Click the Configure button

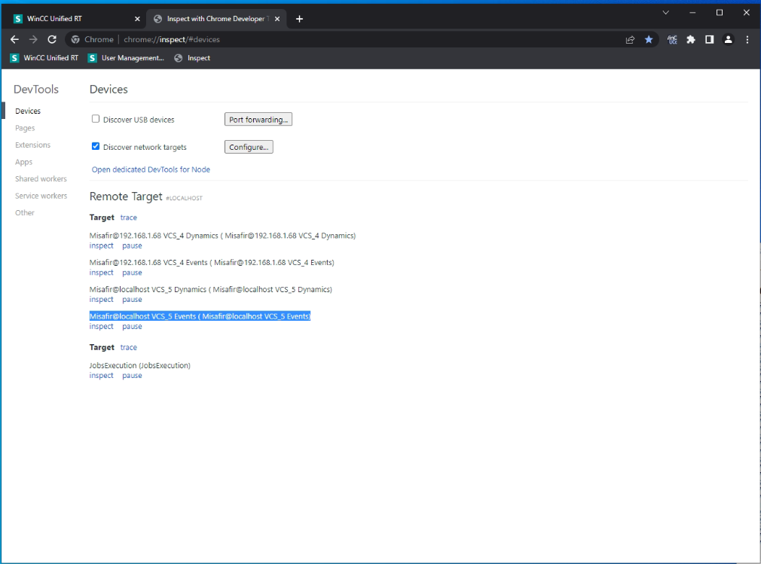click(x=249, y=148)
